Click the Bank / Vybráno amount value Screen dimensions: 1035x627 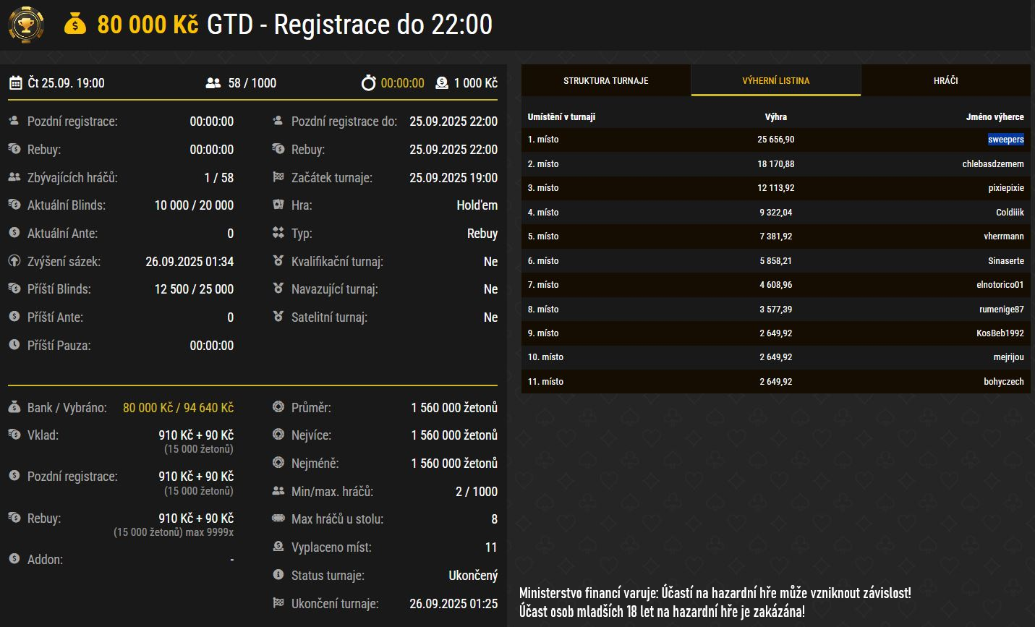click(178, 408)
